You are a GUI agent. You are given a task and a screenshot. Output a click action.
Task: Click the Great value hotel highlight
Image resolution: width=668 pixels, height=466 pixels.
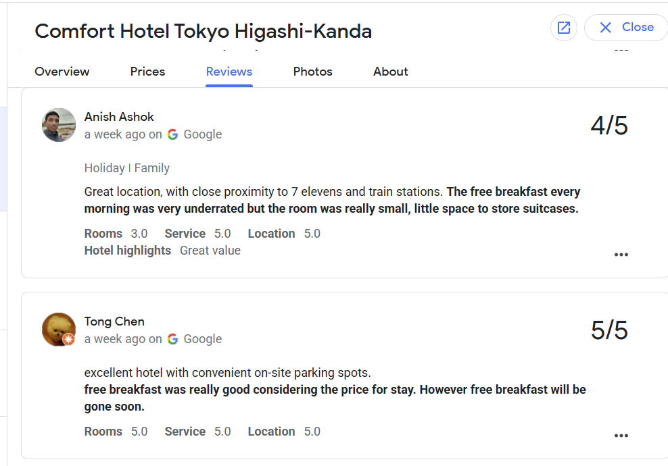tap(210, 251)
